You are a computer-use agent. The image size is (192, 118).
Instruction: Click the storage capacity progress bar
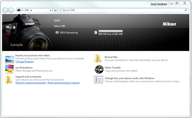[110, 31]
